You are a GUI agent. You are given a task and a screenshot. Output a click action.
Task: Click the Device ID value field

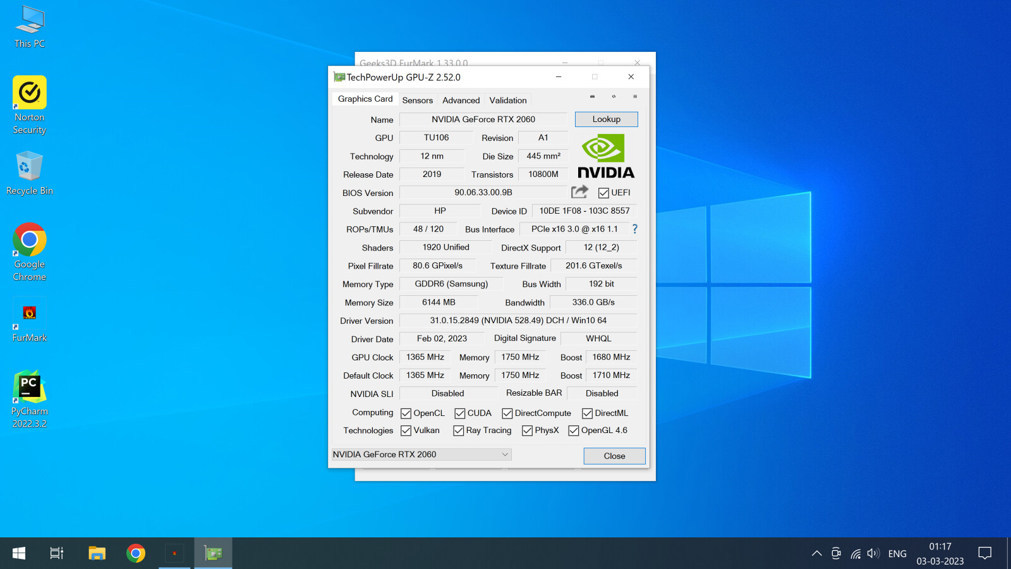click(x=584, y=211)
